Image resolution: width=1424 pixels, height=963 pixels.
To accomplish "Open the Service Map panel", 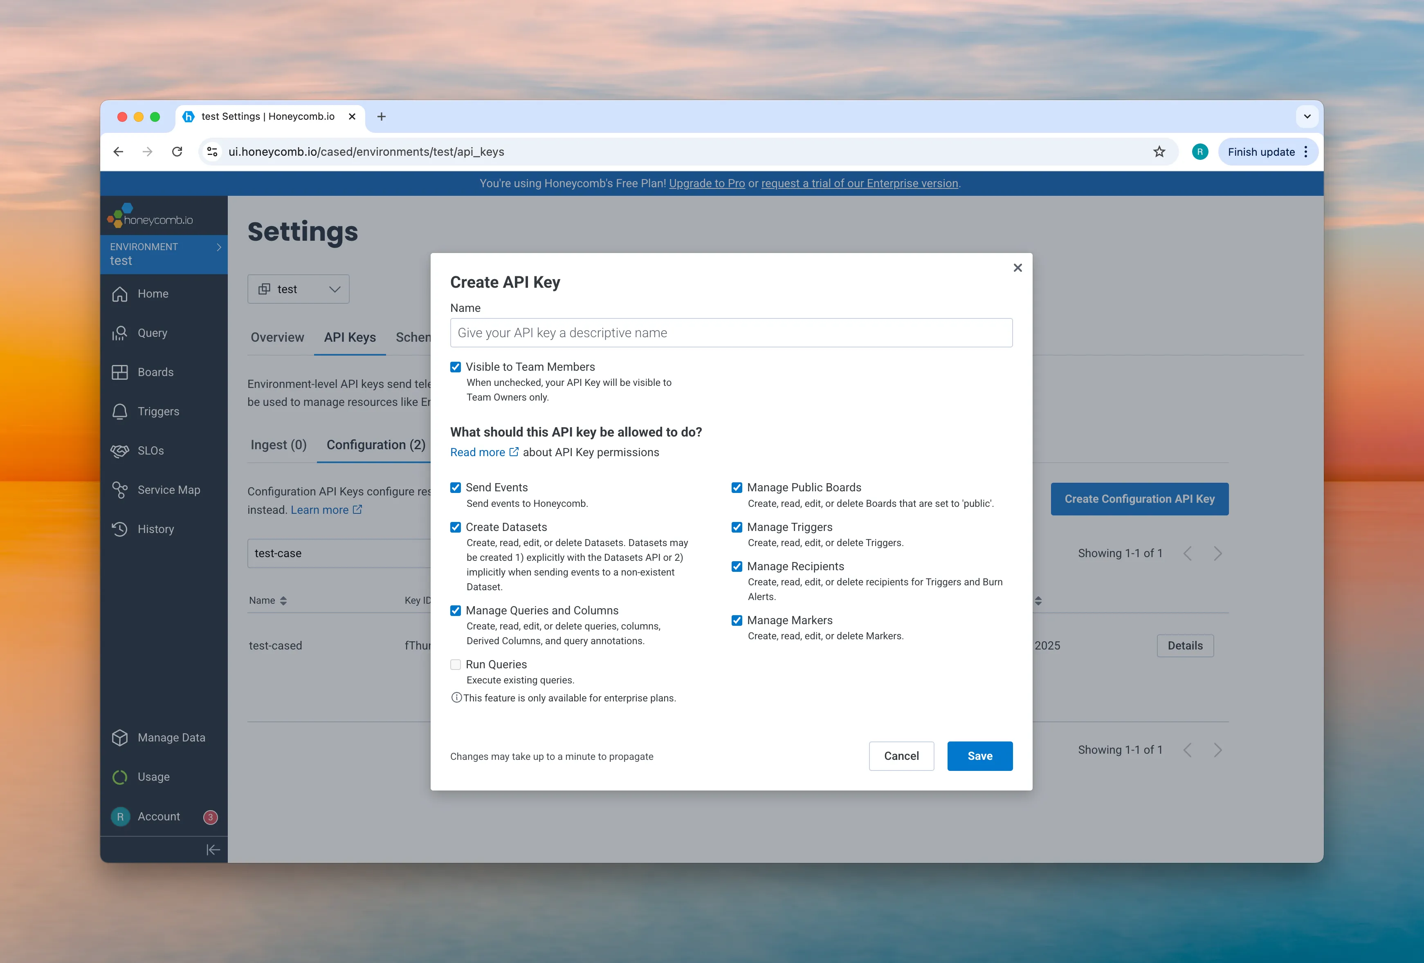I will click(168, 489).
